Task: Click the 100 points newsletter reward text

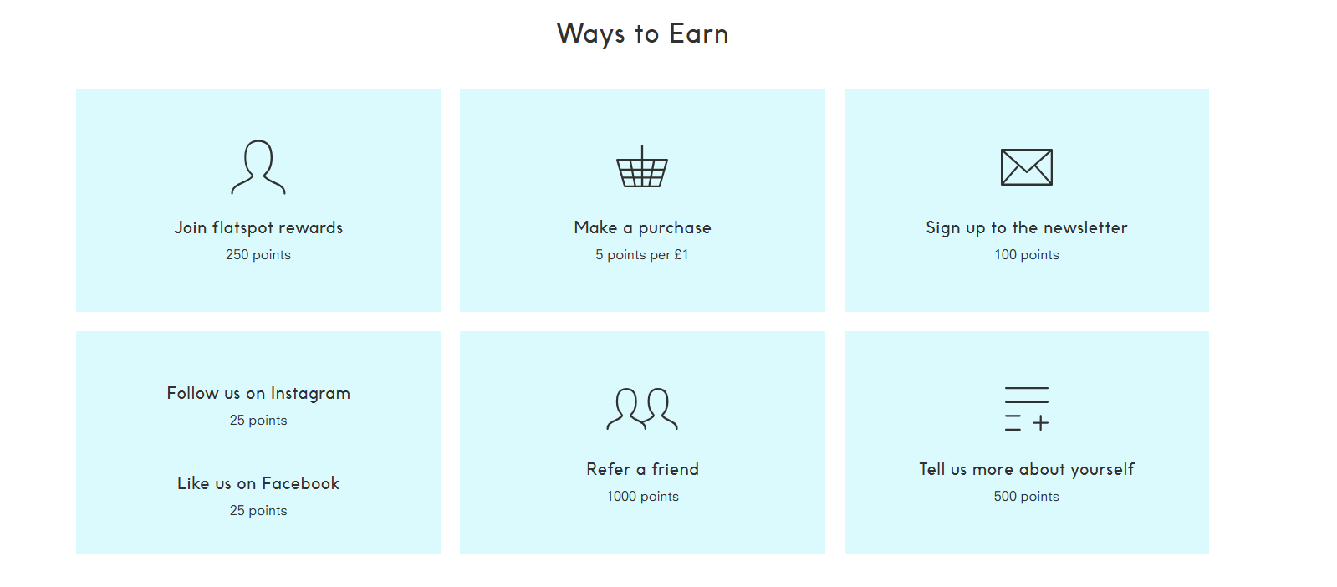Action: [x=1027, y=255]
